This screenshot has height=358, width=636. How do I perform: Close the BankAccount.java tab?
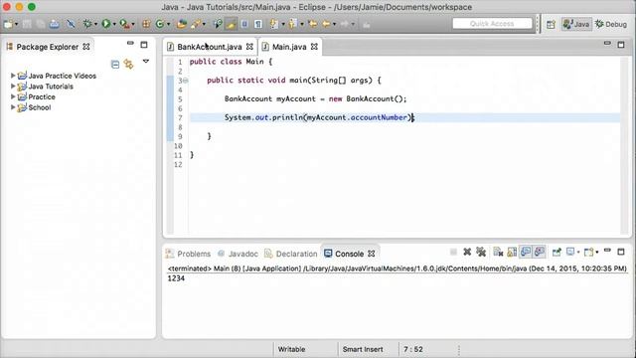coord(249,47)
